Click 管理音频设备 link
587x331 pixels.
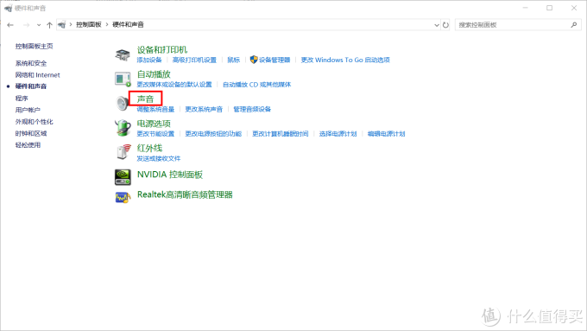pos(252,109)
